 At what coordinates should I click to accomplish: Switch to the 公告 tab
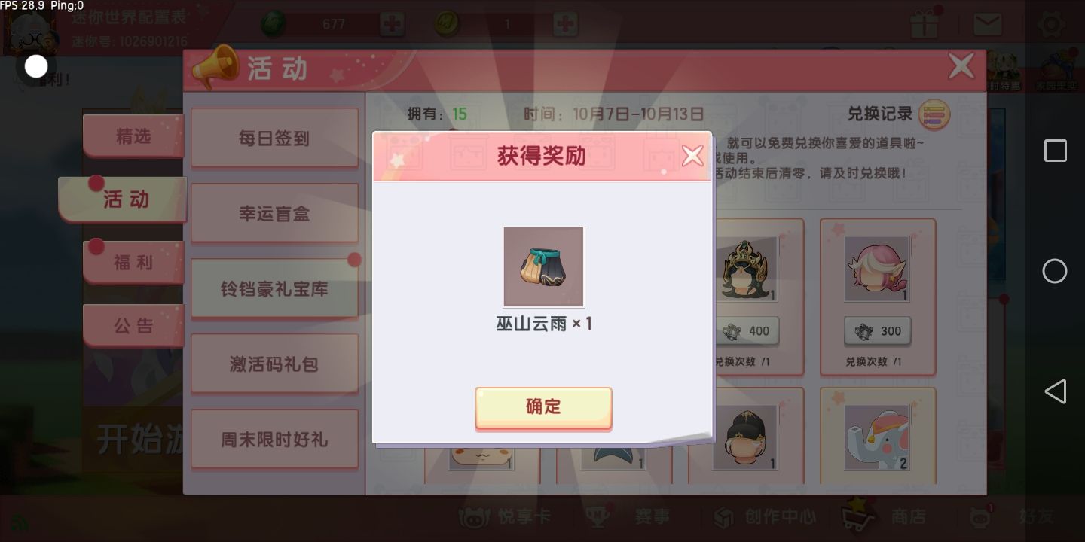pyautogui.click(x=133, y=325)
